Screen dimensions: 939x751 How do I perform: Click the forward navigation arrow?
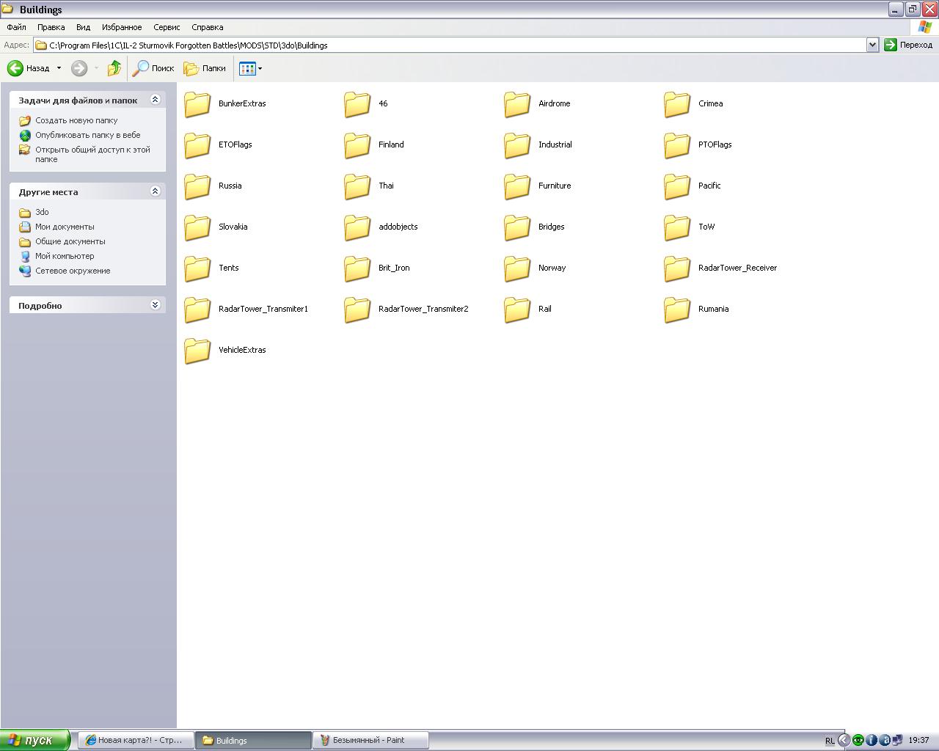79,68
